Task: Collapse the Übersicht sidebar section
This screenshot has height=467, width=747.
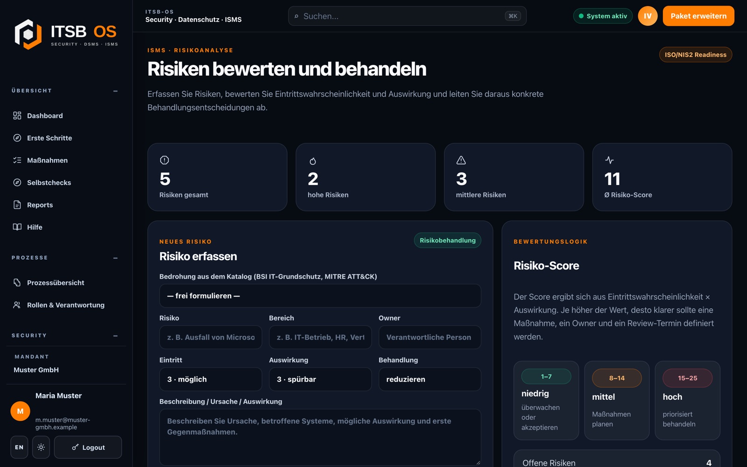Action: (x=115, y=91)
